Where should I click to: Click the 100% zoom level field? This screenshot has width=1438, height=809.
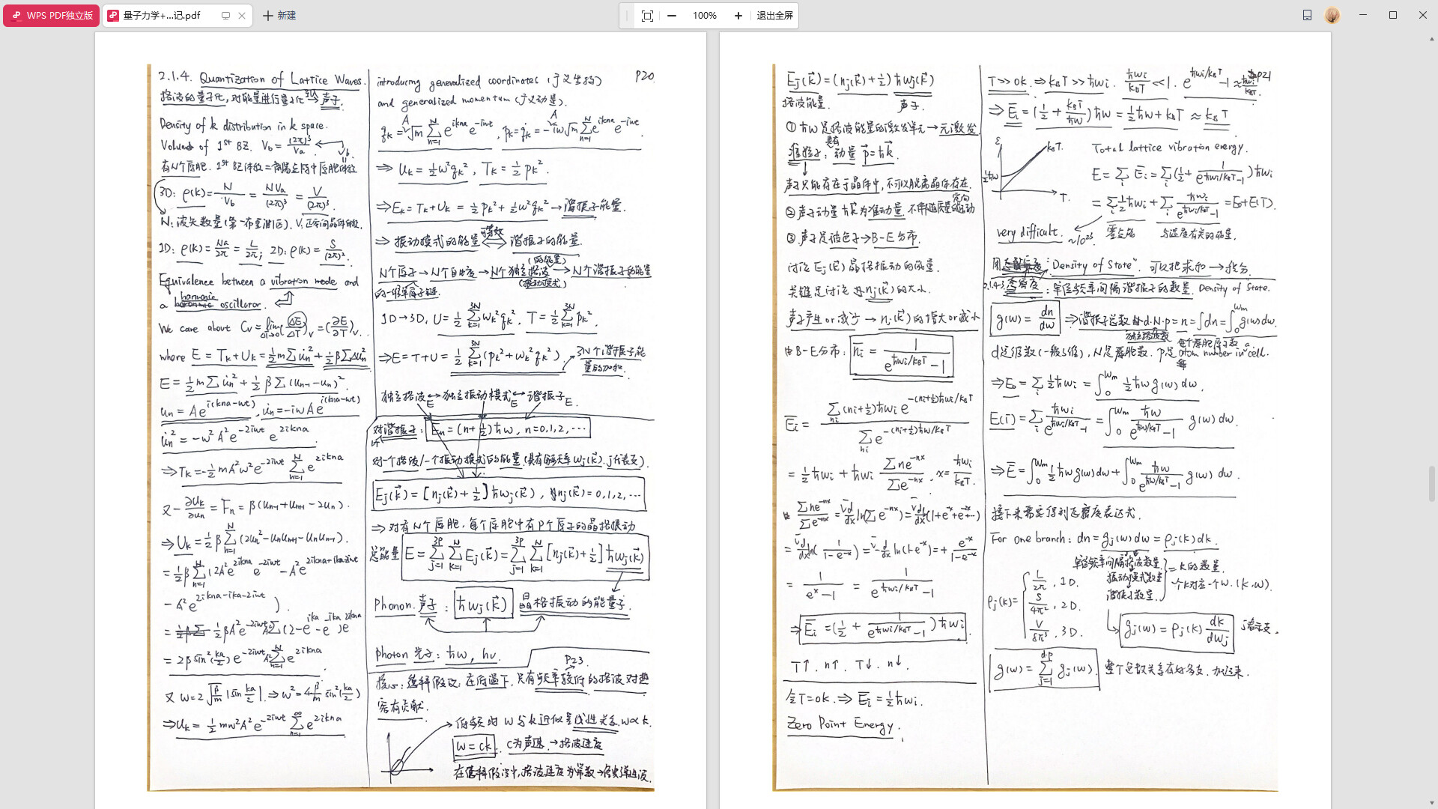pos(704,15)
